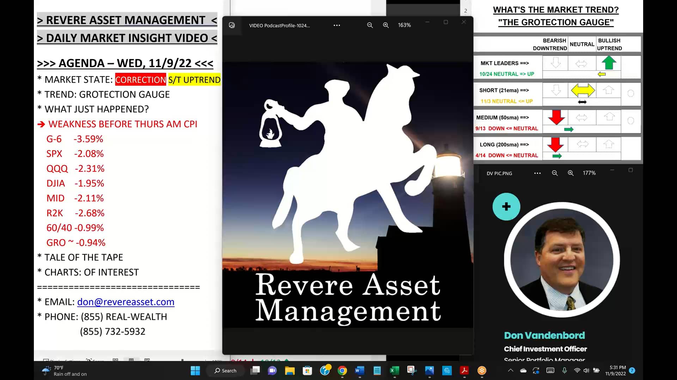
Task: Click the 177% zoom level indicator
Action: pos(588,173)
